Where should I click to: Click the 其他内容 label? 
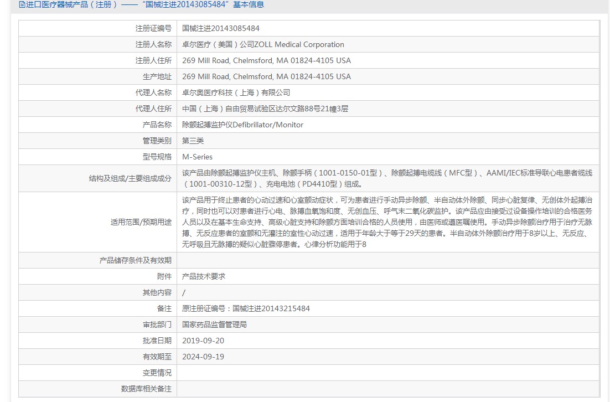click(157, 293)
